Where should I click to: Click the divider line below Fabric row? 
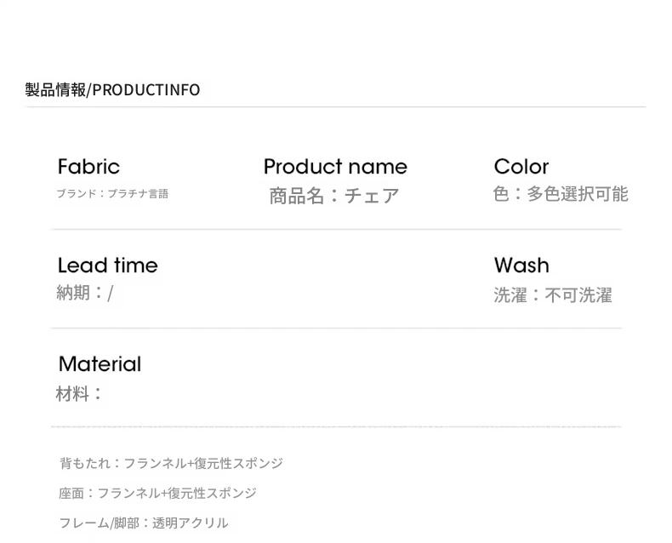point(336,230)
